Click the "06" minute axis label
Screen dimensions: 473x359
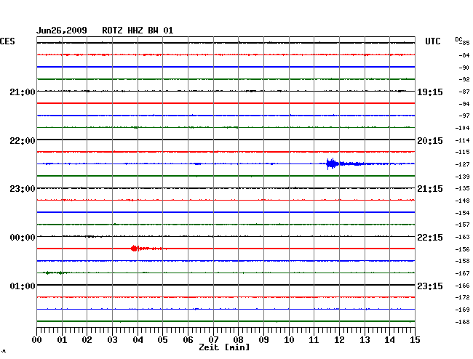click(x=188, y=340)
